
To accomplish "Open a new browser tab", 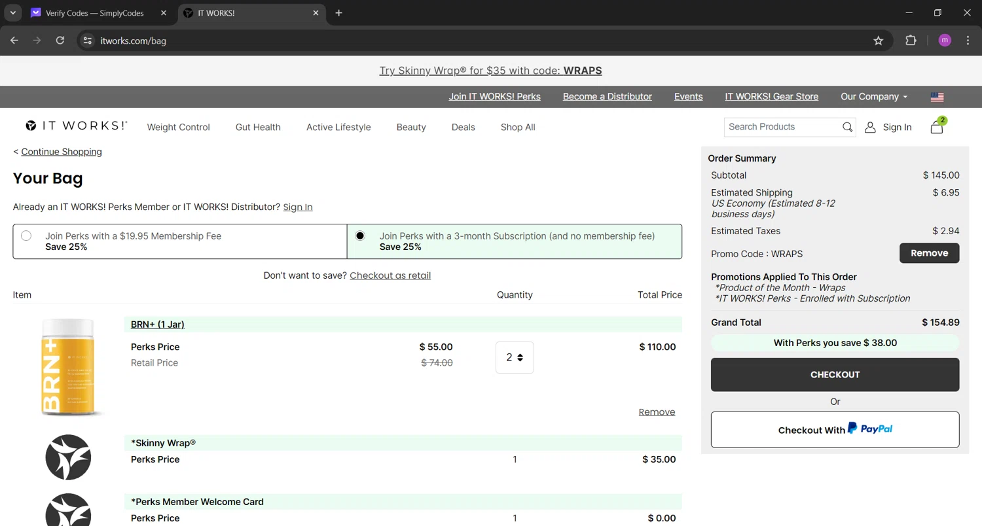I will tap(338, 13).
